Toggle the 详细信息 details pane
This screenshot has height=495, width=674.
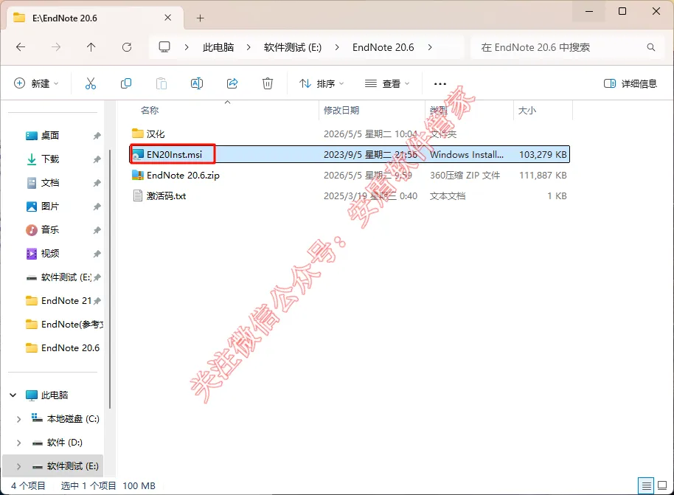click(630, 83)
